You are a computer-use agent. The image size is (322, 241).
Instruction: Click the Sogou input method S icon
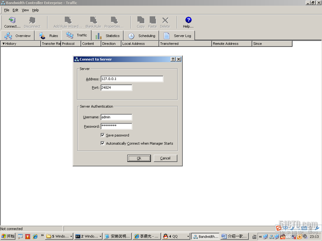point(279,228)
